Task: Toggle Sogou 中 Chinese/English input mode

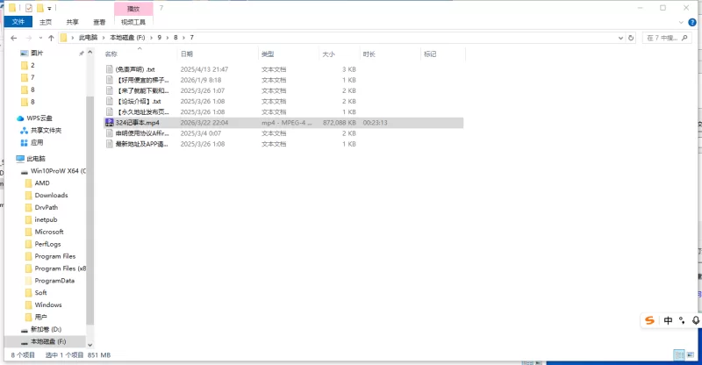Action: [x=668, y=320]
